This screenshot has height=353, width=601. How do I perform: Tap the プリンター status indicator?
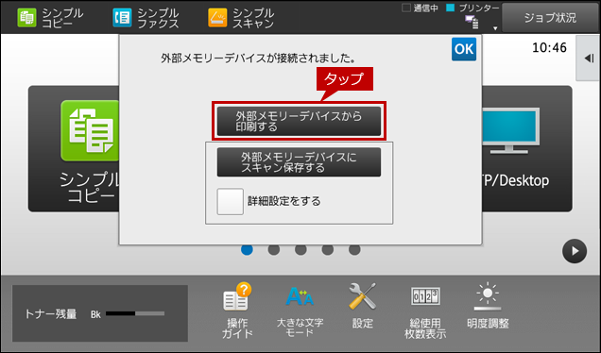[x=473, y=8]
